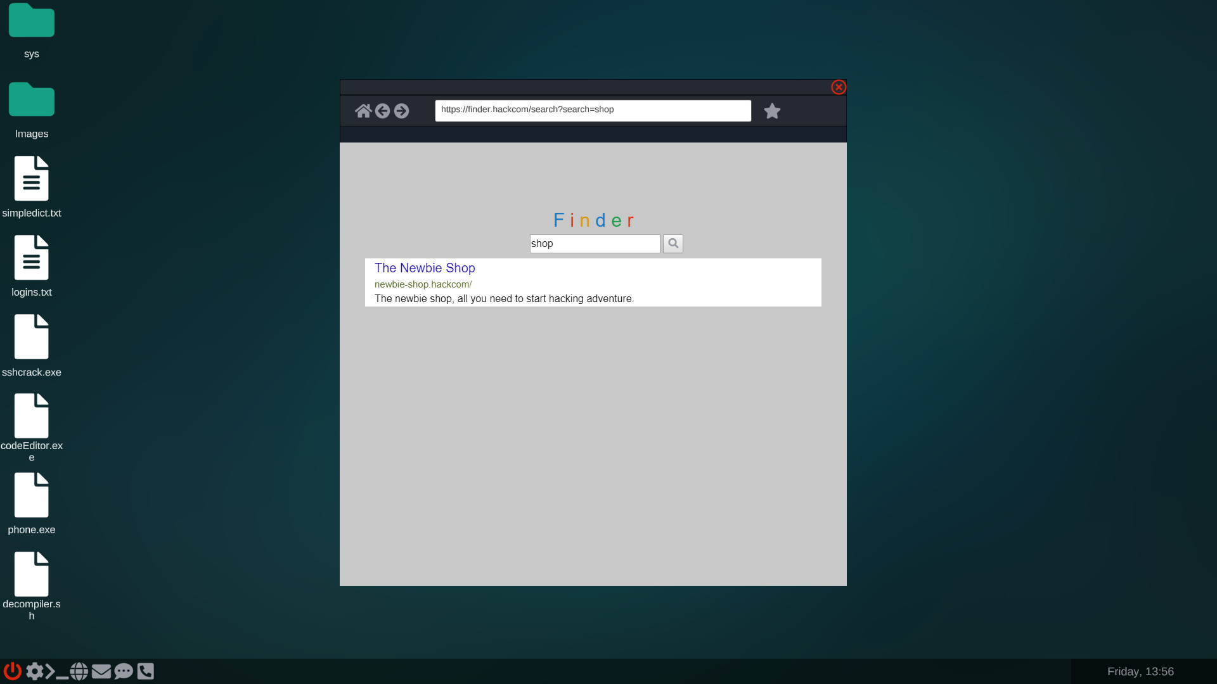Click the terminal taskbar icon

[57, 671]
